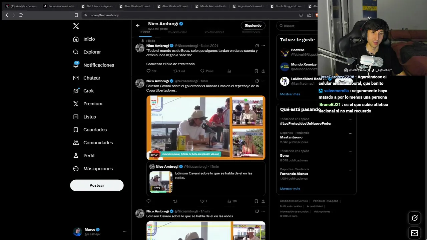Image resolution: width=427 pixels, height=240 pixels.
Task: Click the bookmark icon in address bar
Action: pos(76,15)
